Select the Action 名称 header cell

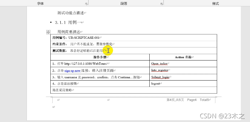coord(183,57)
